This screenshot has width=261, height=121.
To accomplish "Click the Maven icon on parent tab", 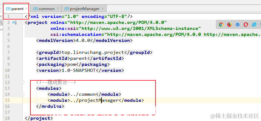I will pyautogui.click(x=8, y=9).
